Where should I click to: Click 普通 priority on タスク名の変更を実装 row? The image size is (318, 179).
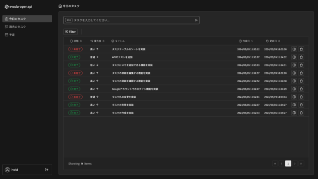[94, 97]
